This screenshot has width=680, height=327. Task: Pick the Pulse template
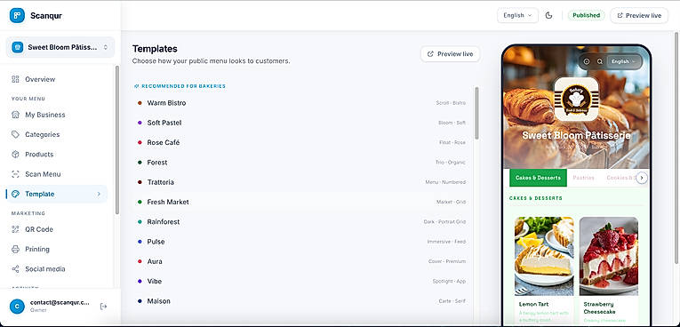pos(302,242)
